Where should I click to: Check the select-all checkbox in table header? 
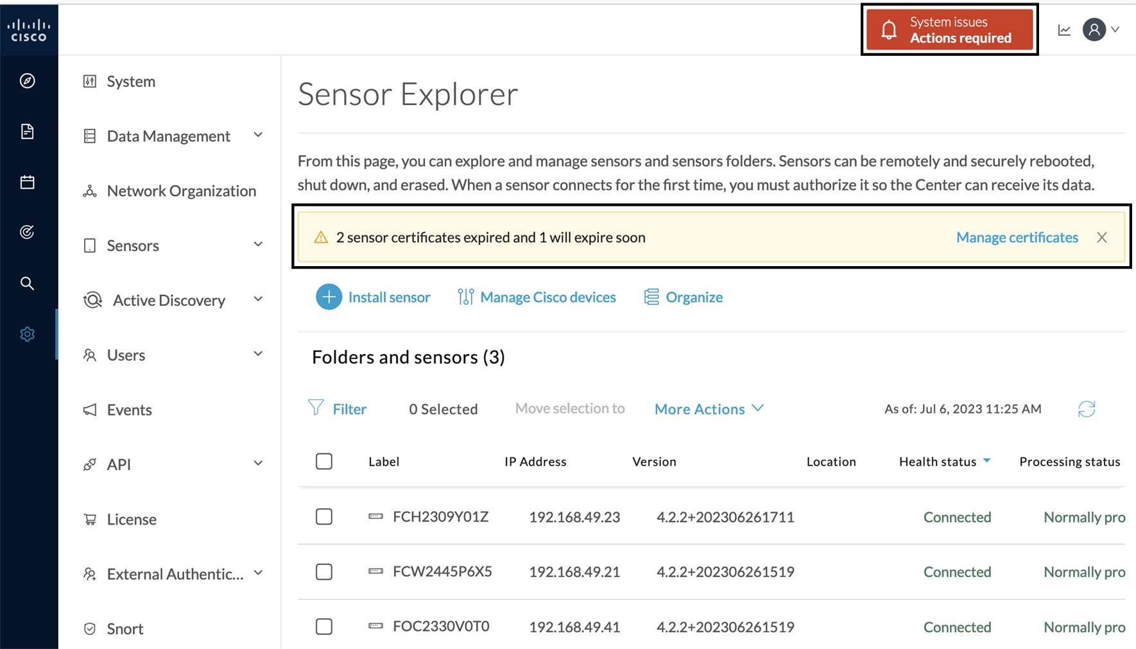pyautogui.click(x=324, y=461)
